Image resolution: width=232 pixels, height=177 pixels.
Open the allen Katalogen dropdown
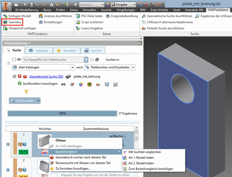click(72, 67)
